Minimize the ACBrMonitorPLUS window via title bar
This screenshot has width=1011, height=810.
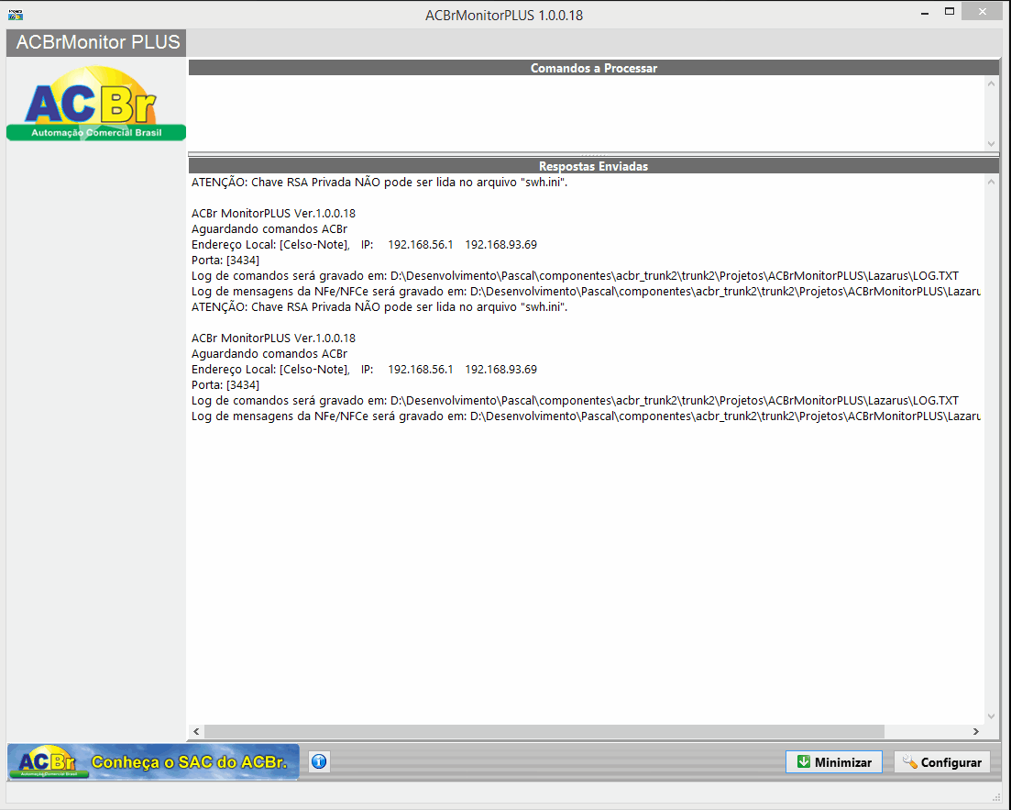click(925, 12)
